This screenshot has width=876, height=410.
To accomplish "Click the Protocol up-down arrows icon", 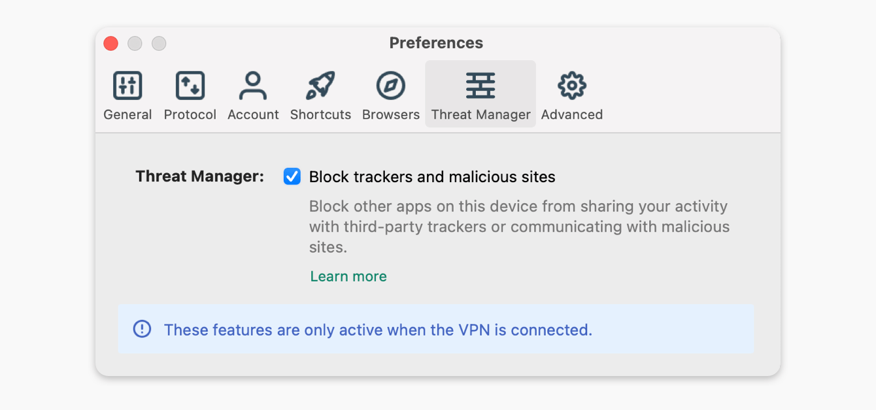I will tap(190, 85).
